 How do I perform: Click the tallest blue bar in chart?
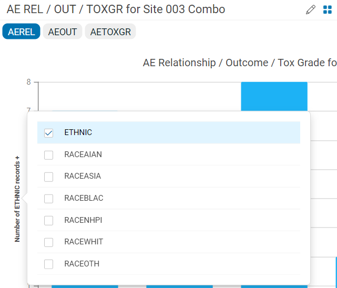[274, 96]
